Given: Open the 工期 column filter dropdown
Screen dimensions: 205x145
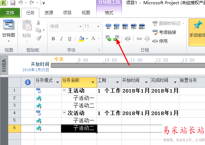Looking at the screenshot, I should tap(118, 82).
